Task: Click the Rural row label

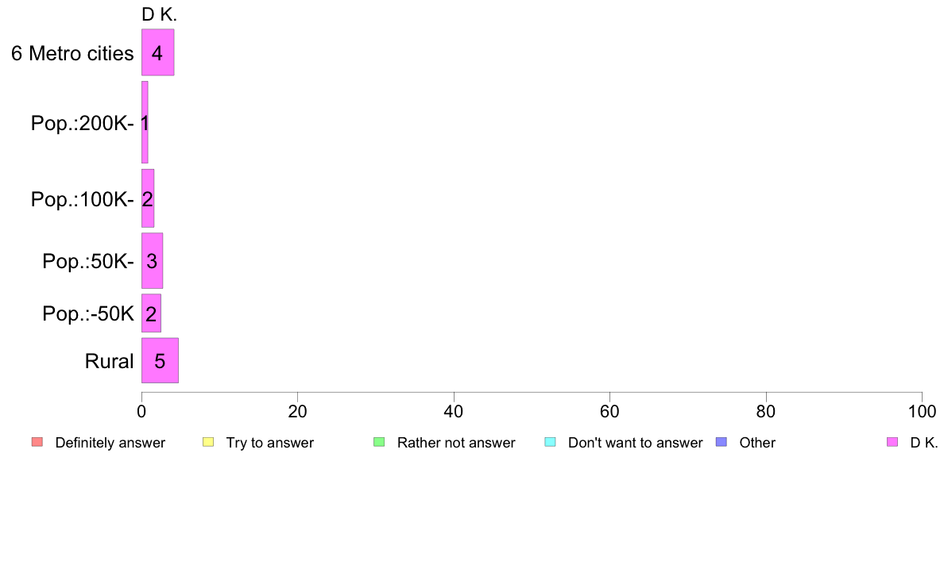Action: 109,362
